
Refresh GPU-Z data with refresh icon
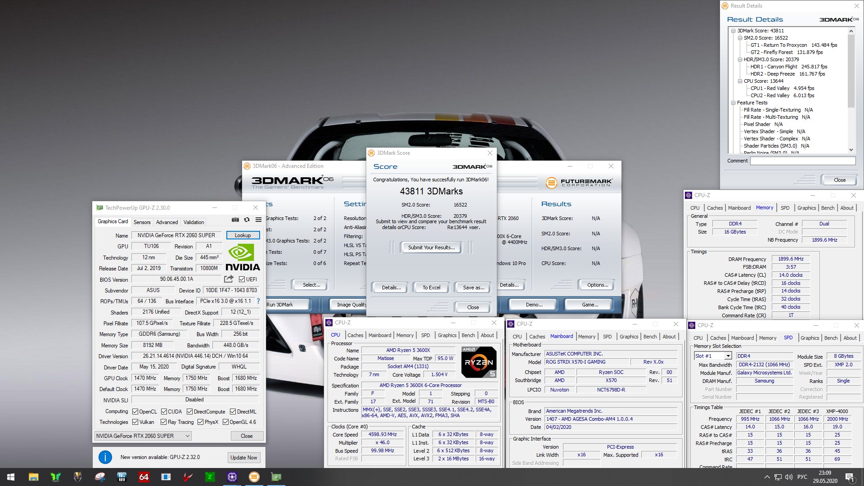(247, 220)
